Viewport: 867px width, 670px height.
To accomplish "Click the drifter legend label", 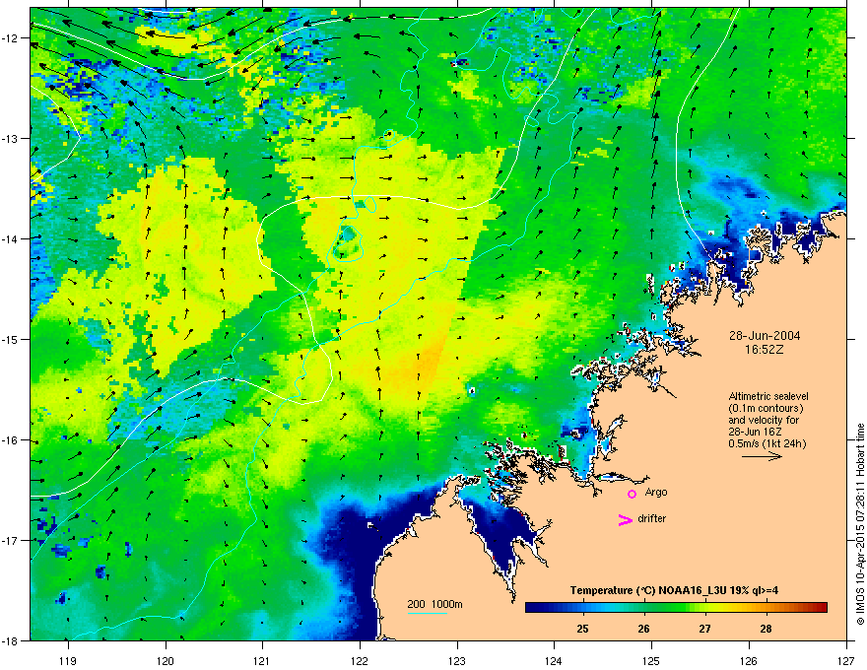I will click(x=652, y=518).
